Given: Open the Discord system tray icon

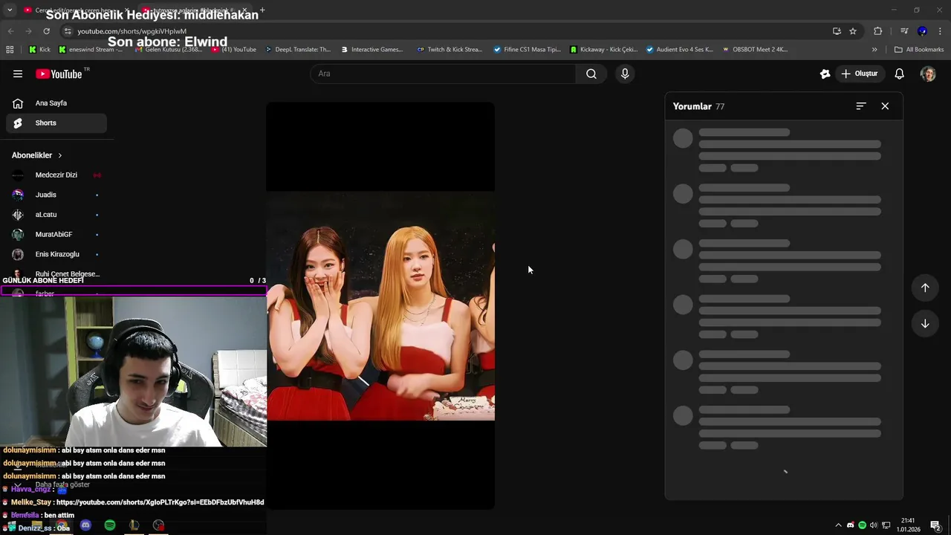Looking at the screenshot, I should (851, 525).
